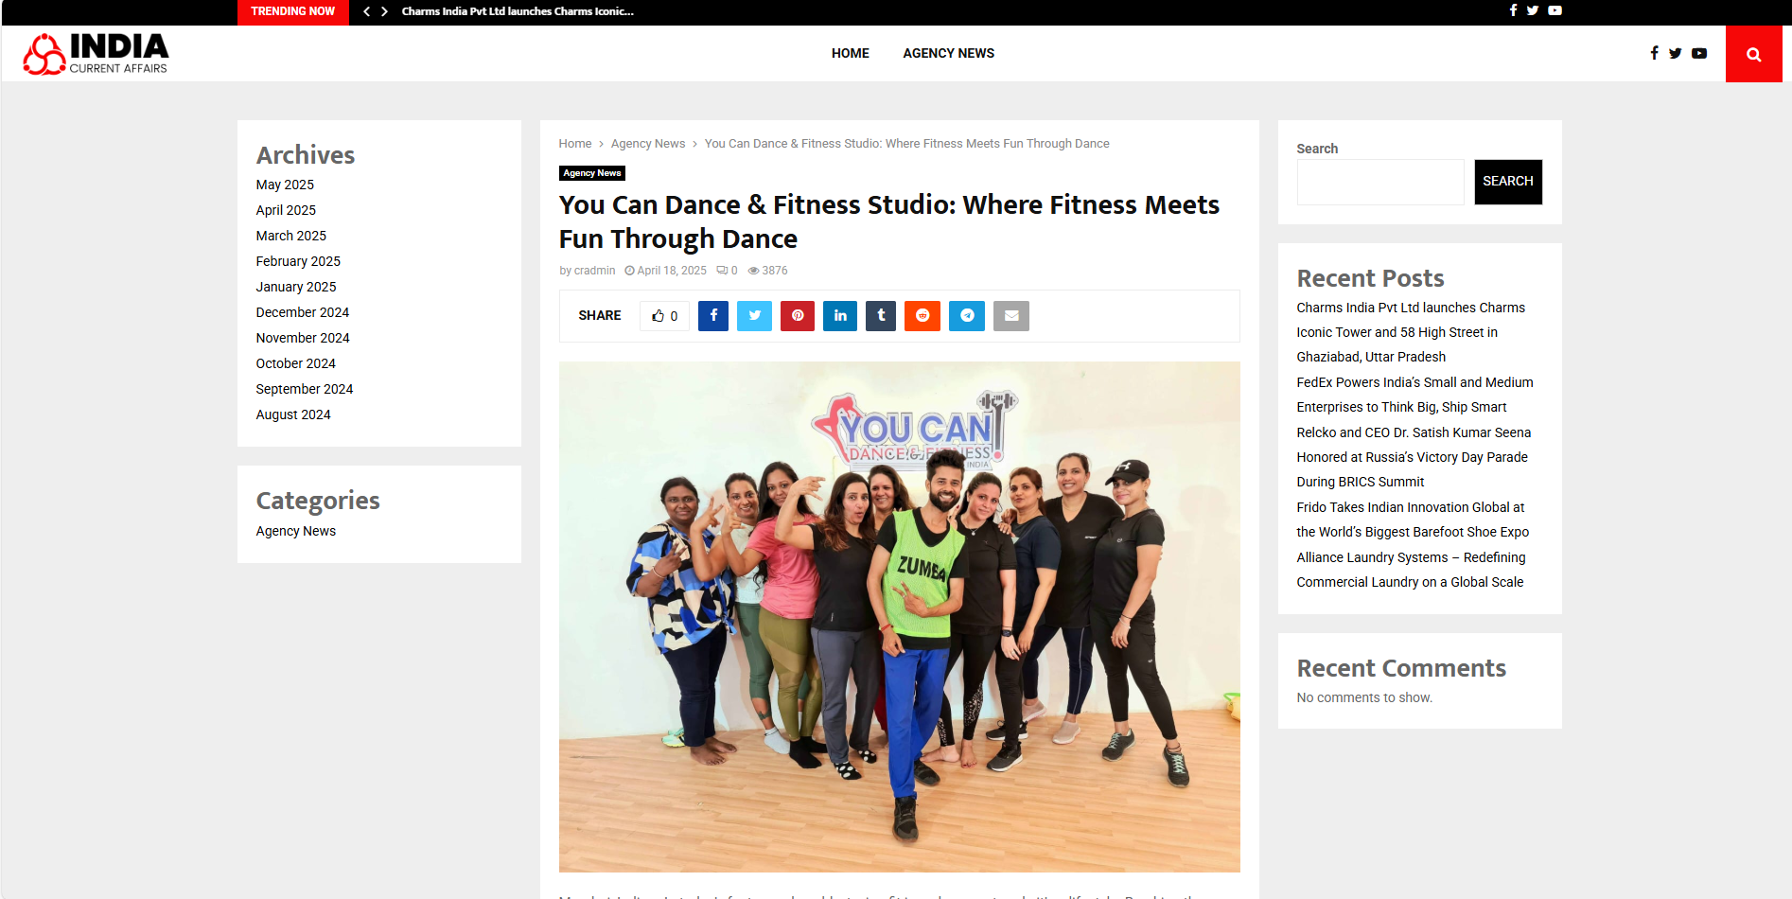Image resolution: width=1792 pixels, height=899 pixels.
Task: Click the 3876 view count
Action: 774,271
